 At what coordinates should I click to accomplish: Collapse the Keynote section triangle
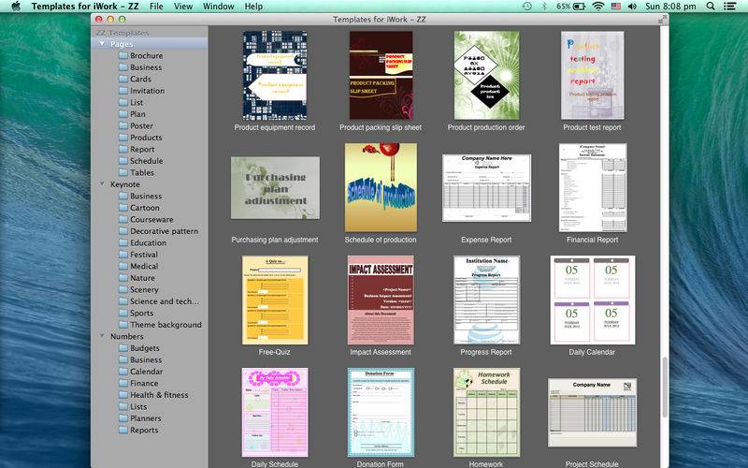point(102,183)
